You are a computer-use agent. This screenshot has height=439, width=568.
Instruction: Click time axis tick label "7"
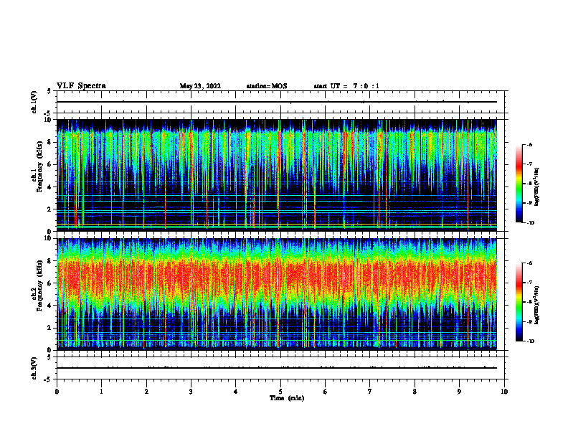click(x=370, y=392)
